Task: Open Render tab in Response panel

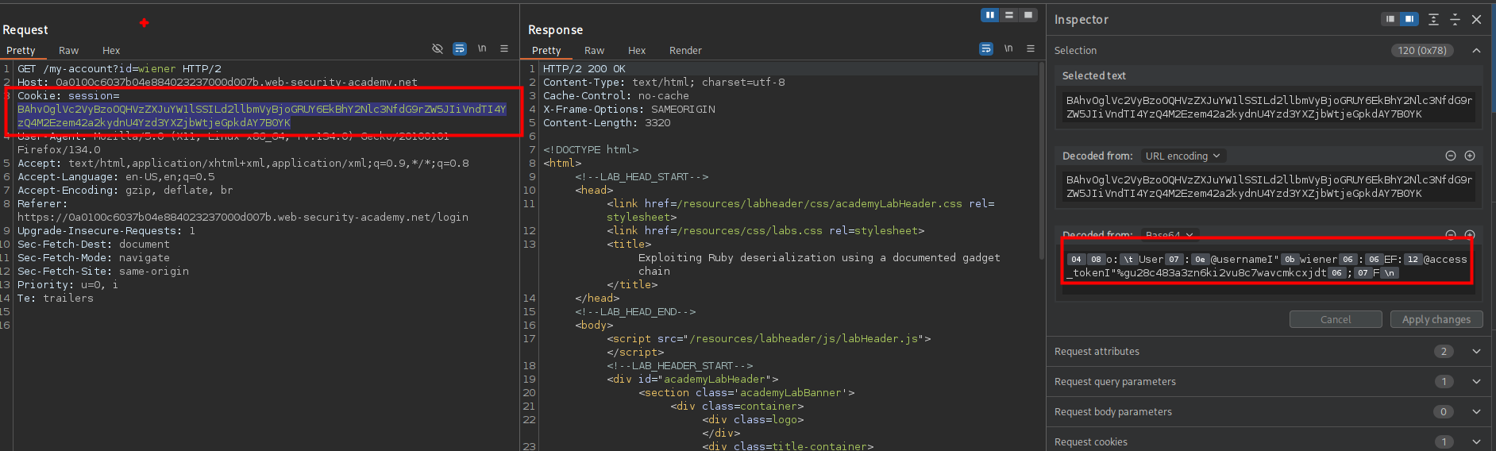Action: click(685, 50)
